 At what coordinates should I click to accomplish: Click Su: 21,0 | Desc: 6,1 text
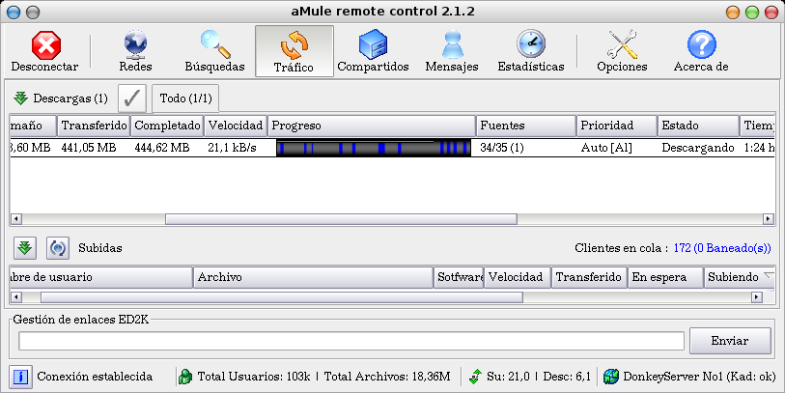(539, 377)
